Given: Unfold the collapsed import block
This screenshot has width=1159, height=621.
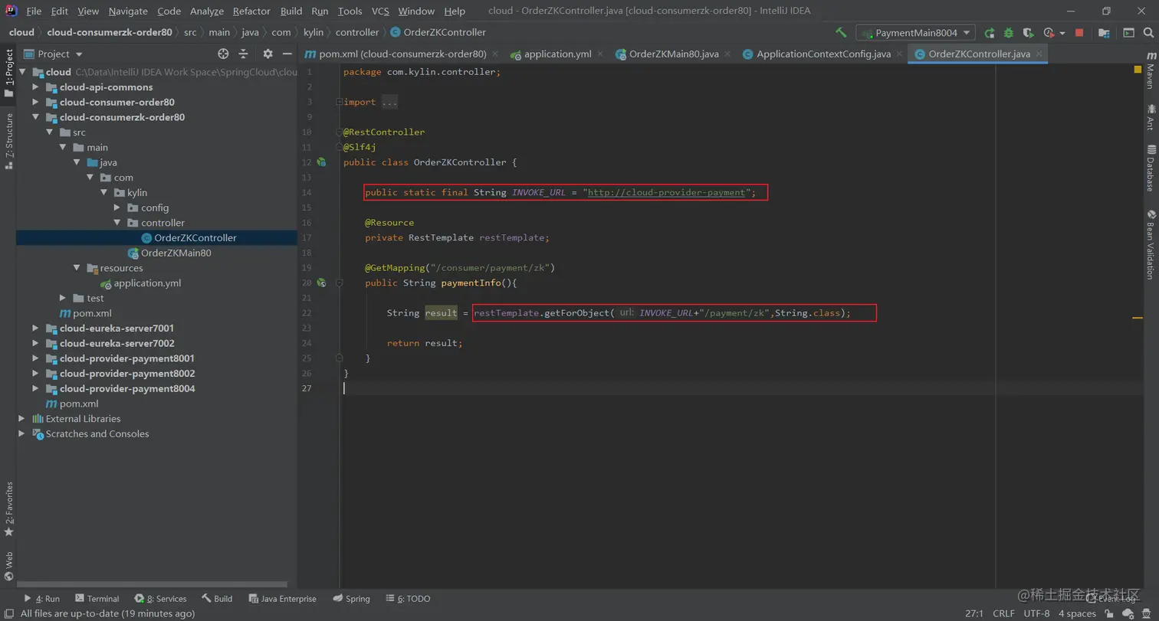Looking at the screenshot, I should coord(338,102).
